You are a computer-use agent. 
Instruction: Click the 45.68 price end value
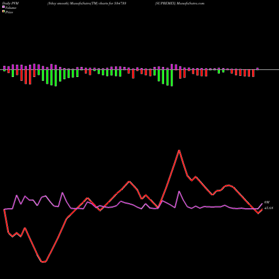(x=269, y=208)
